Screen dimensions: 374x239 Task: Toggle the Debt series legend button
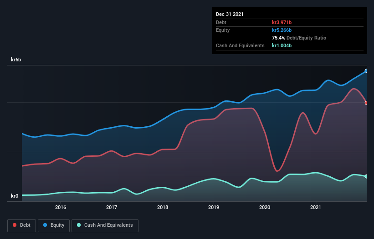pos(22,225)
